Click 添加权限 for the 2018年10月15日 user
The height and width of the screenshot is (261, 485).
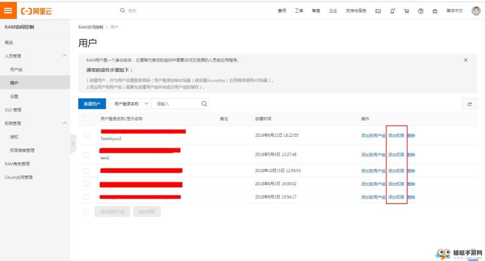click(396, 171)
